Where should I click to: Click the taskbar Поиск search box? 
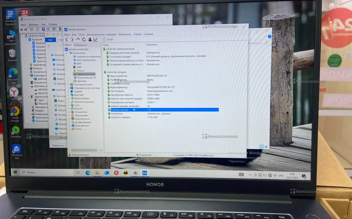[x=47, y=173]
